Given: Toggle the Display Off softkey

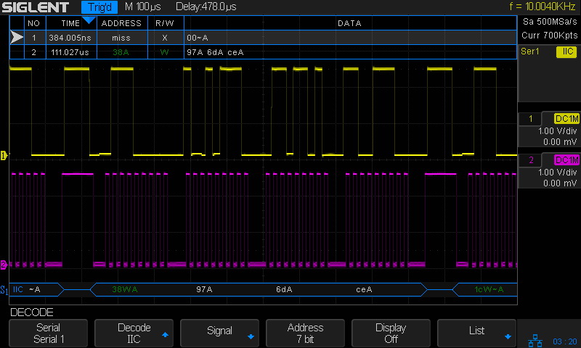Looking at the screenshot, I should (x=391, y=333).
